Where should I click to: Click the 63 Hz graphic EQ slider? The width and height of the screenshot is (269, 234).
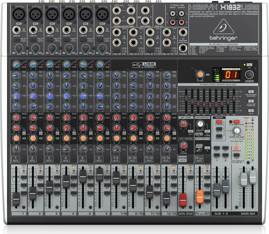(186, 99)
